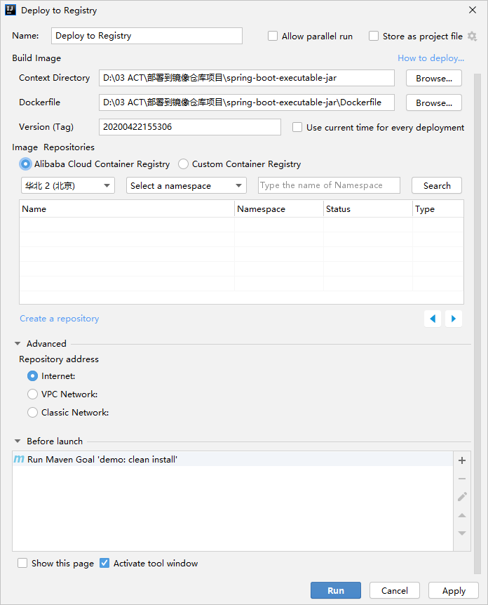Image resolution: width=488 pixels, height=605 pixels.
Task: Click the Name input field
Action: pyautogui.click(x=147, y=36)
